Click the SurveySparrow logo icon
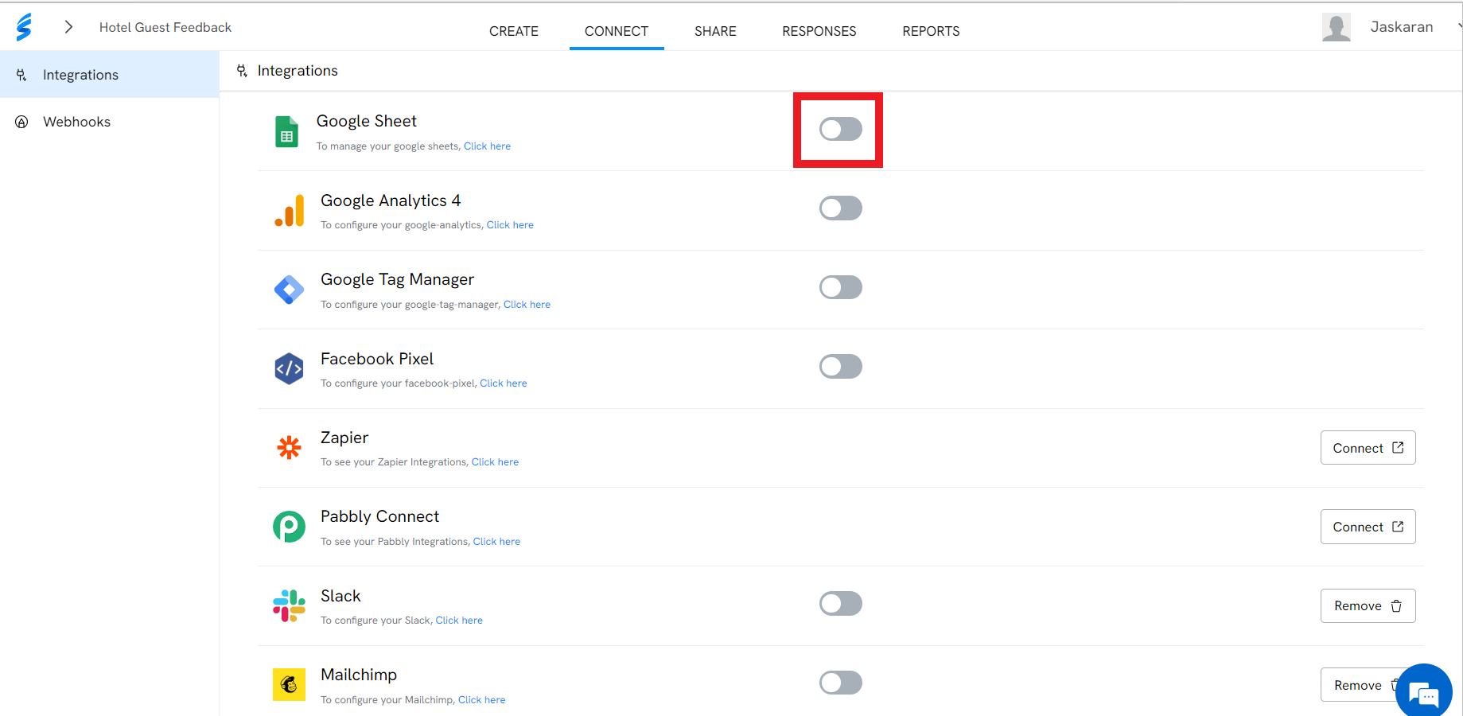The width and height of the screenshot is (1463, 716). (24, 27)
